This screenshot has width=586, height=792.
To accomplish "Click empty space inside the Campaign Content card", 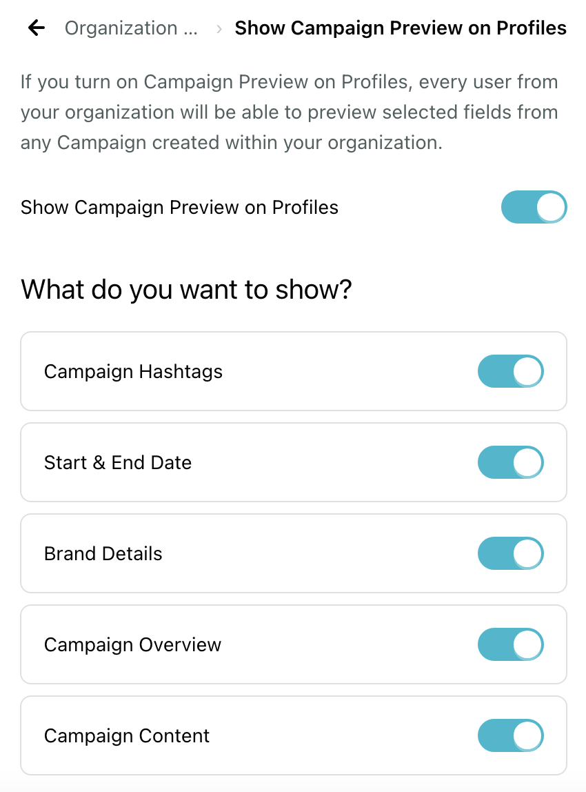I will pos(343,735).
